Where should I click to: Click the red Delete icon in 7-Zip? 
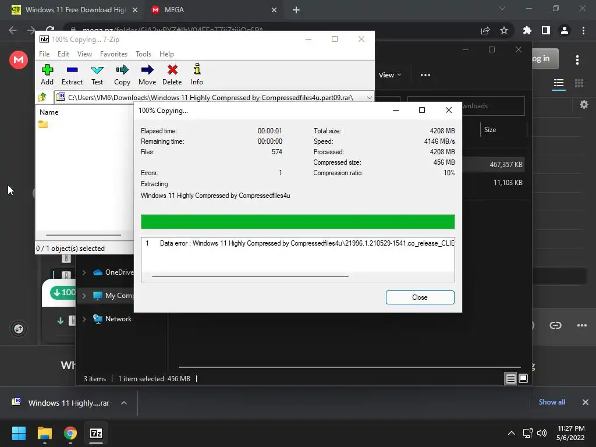tap(172, 70)
